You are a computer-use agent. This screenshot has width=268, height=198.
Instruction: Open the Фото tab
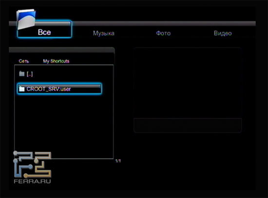(x=163, y=33)
